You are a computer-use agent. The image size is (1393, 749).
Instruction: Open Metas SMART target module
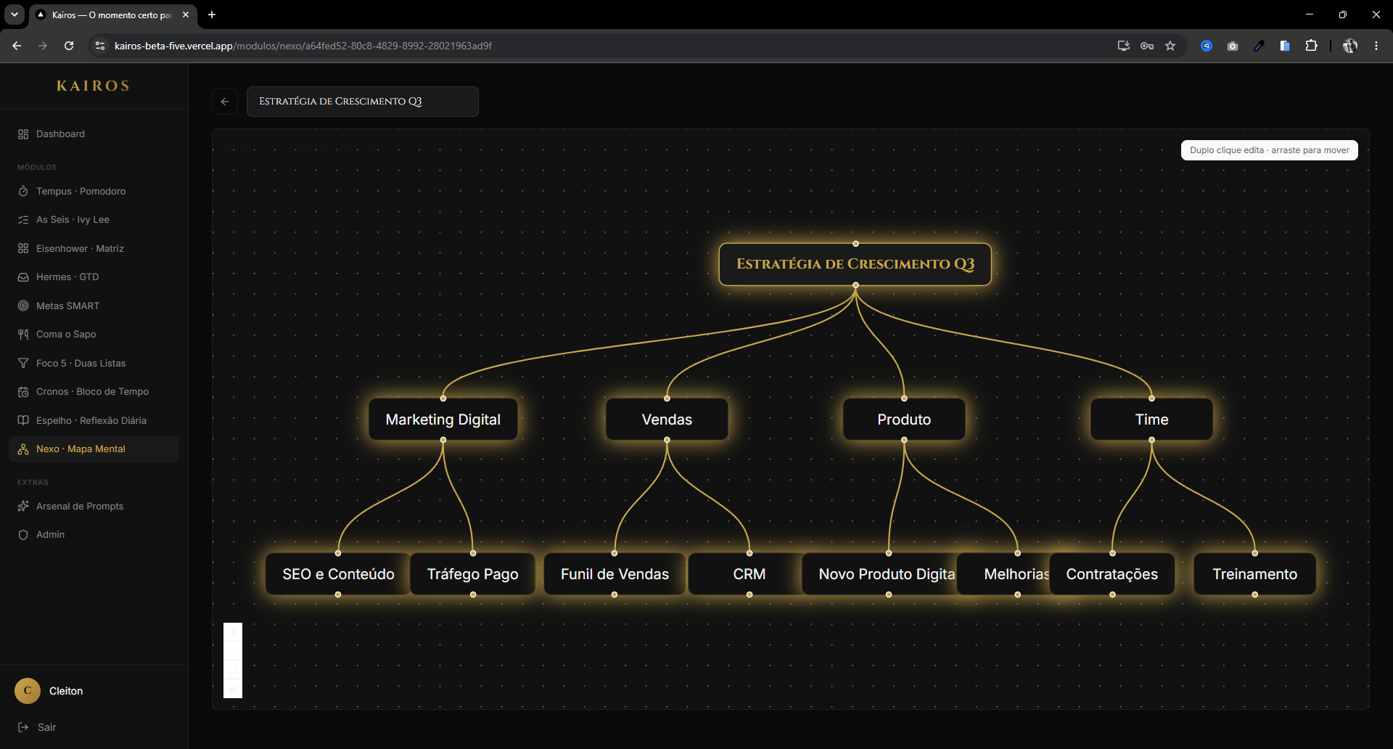coord(94,306)
